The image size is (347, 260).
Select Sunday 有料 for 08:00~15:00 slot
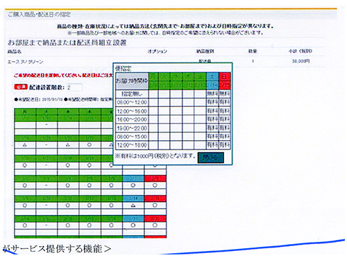(x=224, y=137)
